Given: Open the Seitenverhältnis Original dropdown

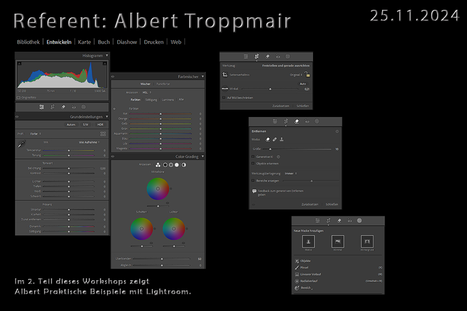Looking at the screenshot, I should (x=296, y=75).
